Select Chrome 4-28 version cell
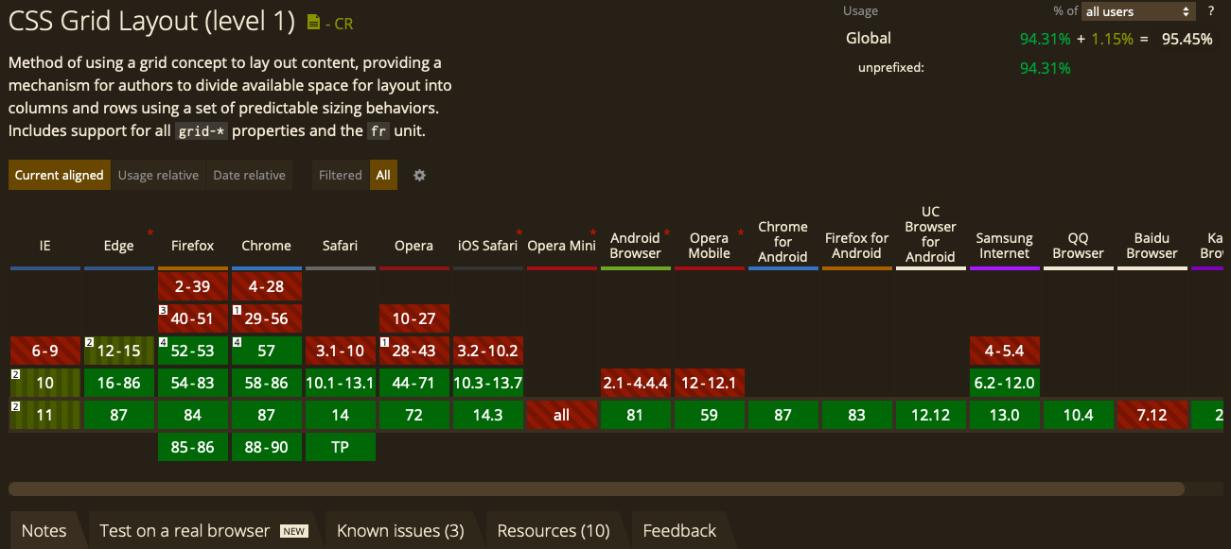 point(267,286)
